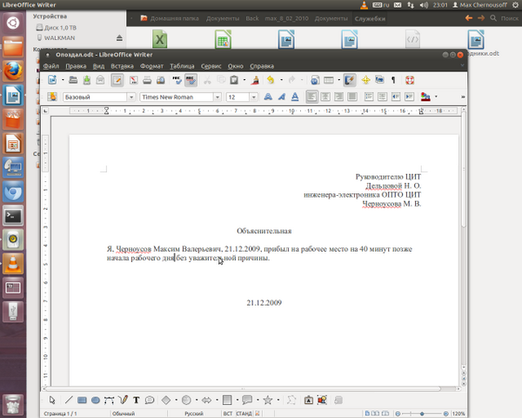Open the Файл menu
This screenshot has height=418, width=522.
click(x=51, y=66)
